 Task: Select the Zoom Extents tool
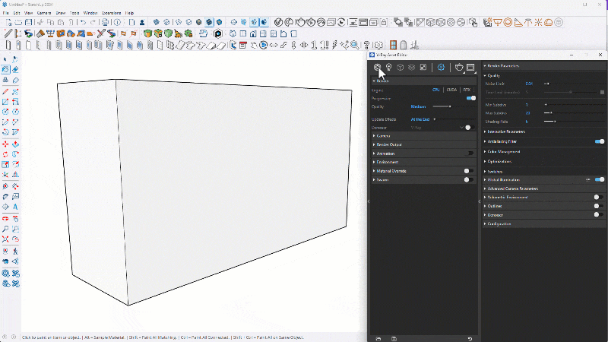coord(5,239)
